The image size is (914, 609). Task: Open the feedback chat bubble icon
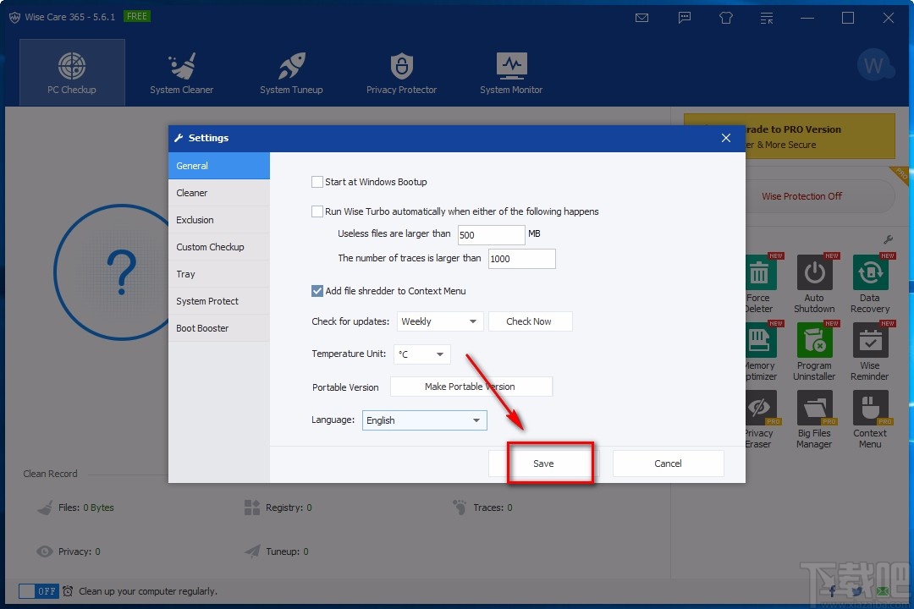pyautogui.click(x=685, y=18)
